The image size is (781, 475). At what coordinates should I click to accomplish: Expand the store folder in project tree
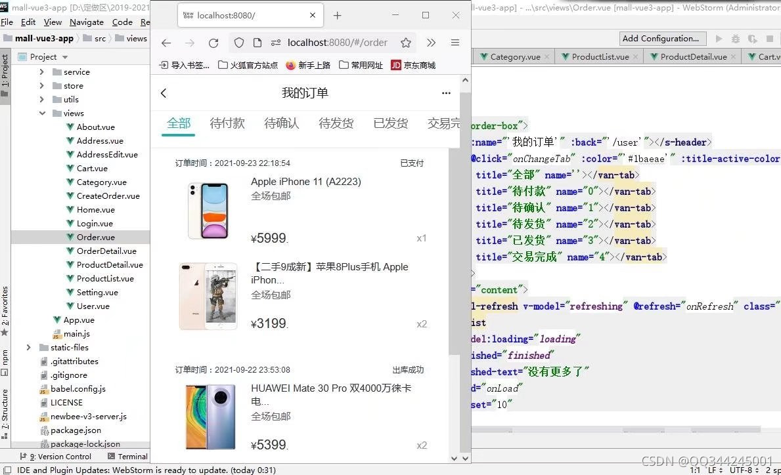coord(41,85)
